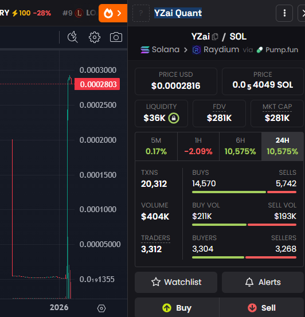305x317 pixels.
Task: Click the red 0.0002803 current price label
Action: pos(97,84)
